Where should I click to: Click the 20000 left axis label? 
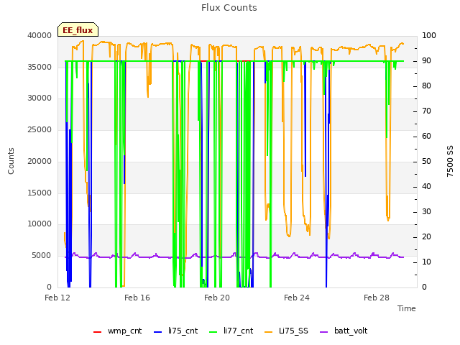click(x=40, y=162)
